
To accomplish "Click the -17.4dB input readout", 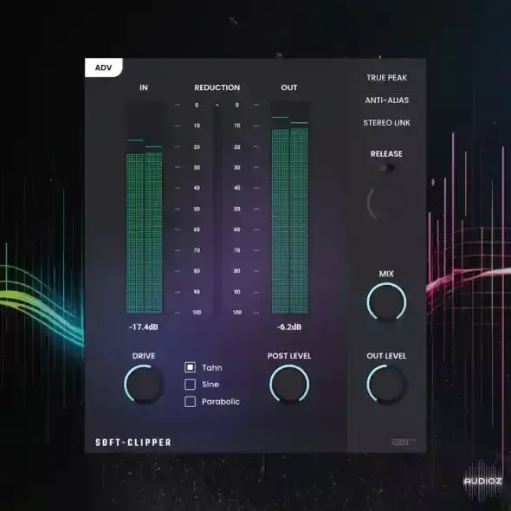I will click(x=144, y=327).
